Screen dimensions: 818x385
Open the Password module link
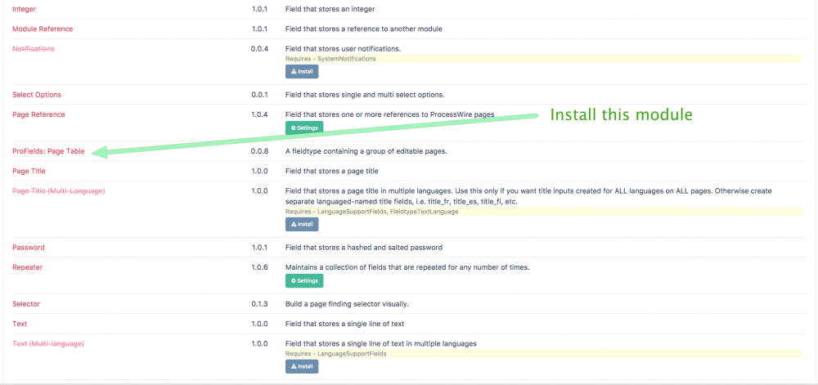pos(29,248)
